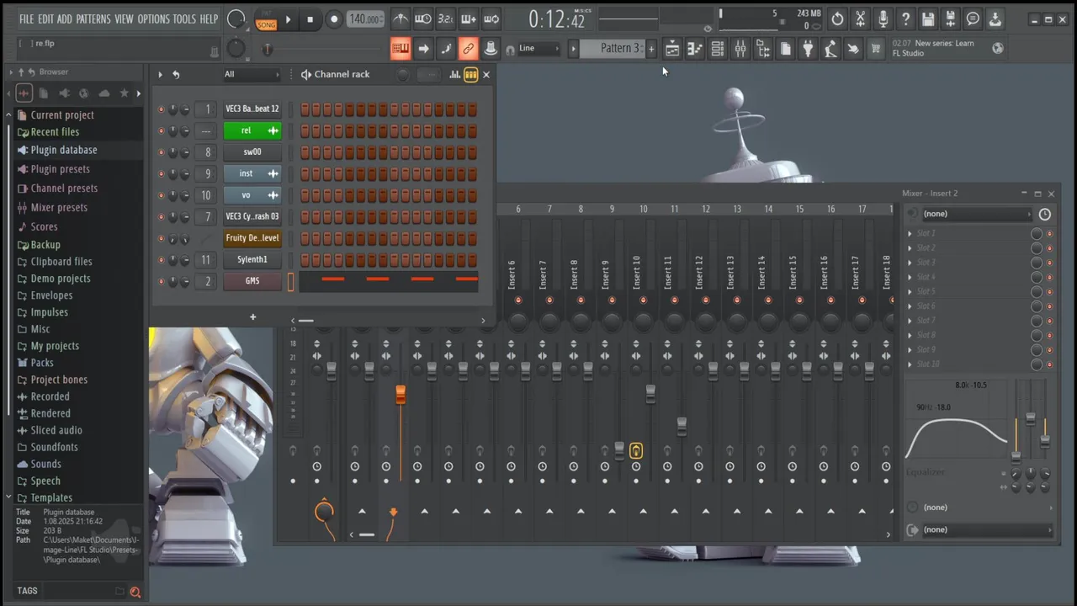Add a new channel with plus button
The image size is (1077, 606).
tap(252, 317)
